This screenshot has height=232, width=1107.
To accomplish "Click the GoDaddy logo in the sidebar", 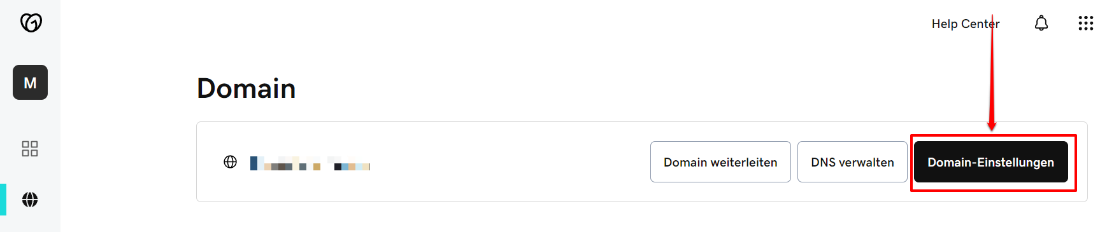I will click(31, 23).
